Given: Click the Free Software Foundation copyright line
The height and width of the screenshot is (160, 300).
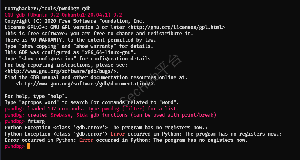Looking at the screenshot, I should point(75,21).
